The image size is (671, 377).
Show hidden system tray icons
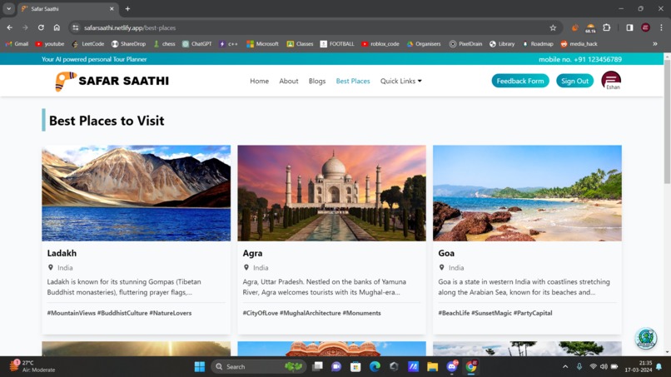[x=565, y=367]
